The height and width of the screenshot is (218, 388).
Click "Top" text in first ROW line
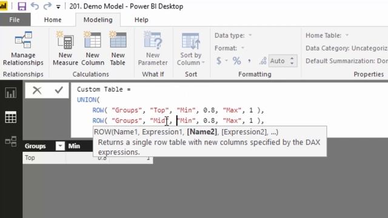tap(159, 110)
